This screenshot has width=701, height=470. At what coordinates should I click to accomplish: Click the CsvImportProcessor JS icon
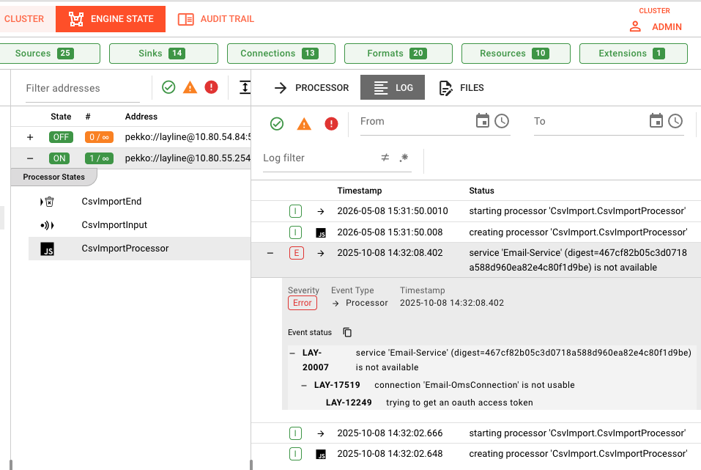[48, 249]
